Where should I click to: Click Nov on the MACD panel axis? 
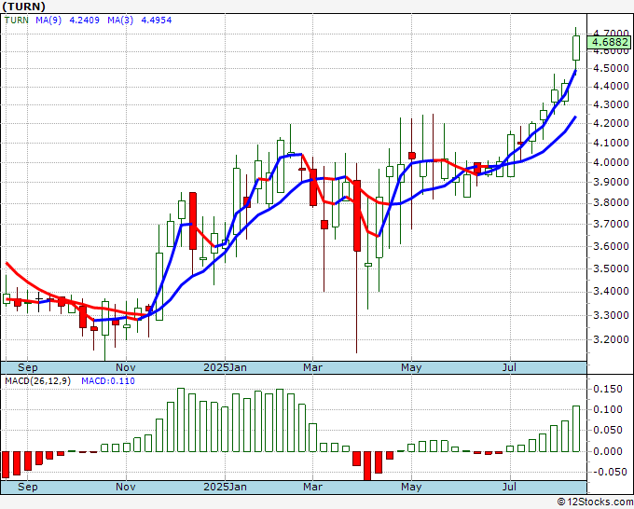(x=126, y=487)
